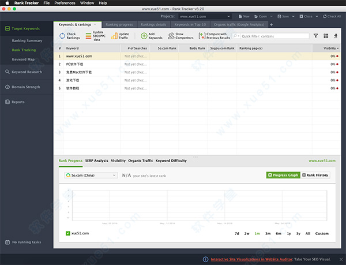The height and width of the screenshot is (265, 346).
Task: Open the Window menu
Action: [x=87, y=3]
